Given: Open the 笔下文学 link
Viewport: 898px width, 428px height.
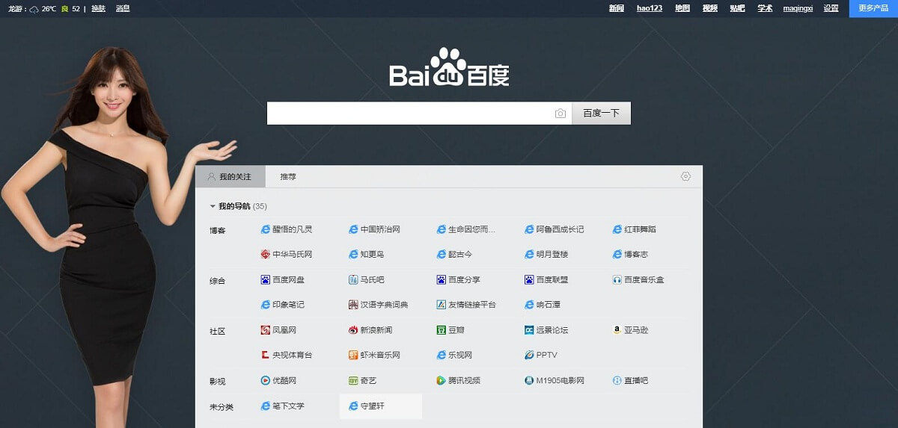Looking at the screenshot, I should pyautogui.click(x=288, y=406).
